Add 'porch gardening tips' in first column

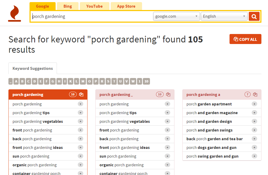(x=80, y=113)
